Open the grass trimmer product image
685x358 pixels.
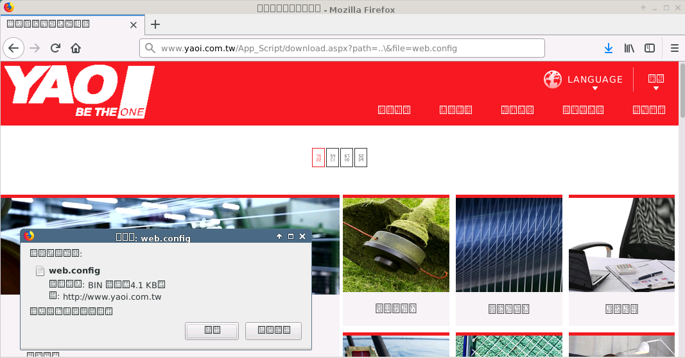(396, 245)
